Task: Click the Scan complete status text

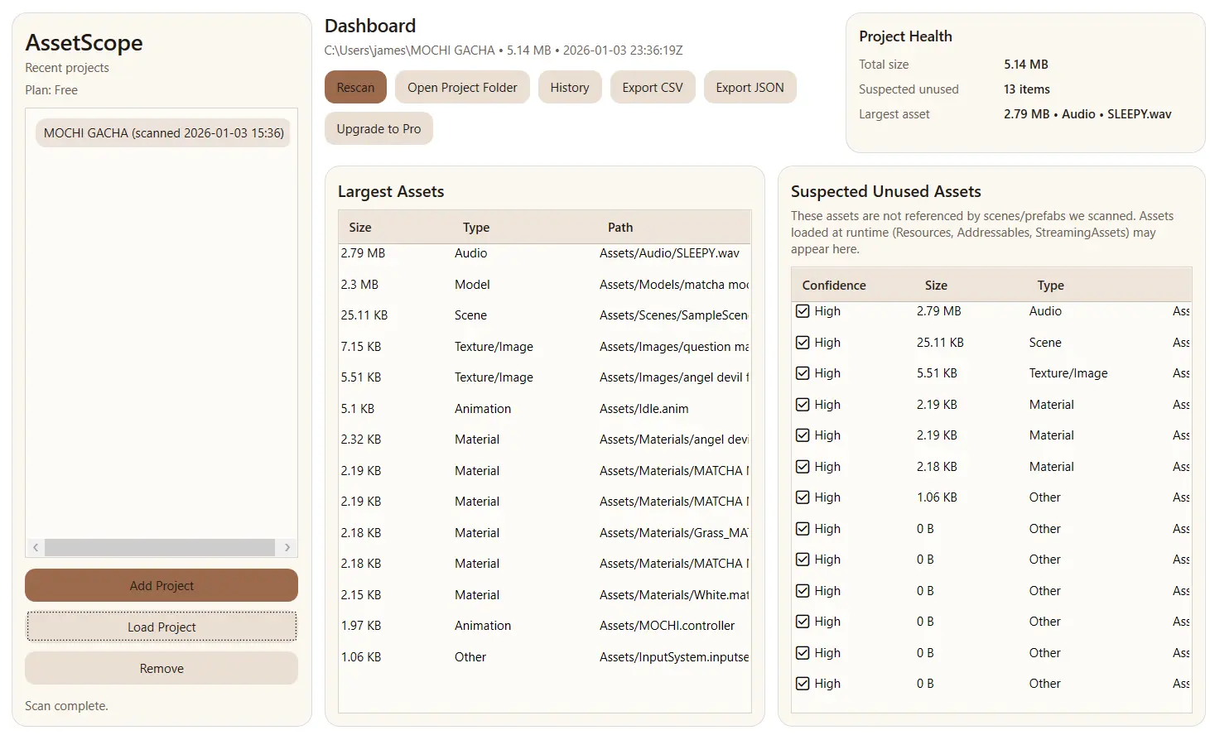Action: tap(66, 706)
